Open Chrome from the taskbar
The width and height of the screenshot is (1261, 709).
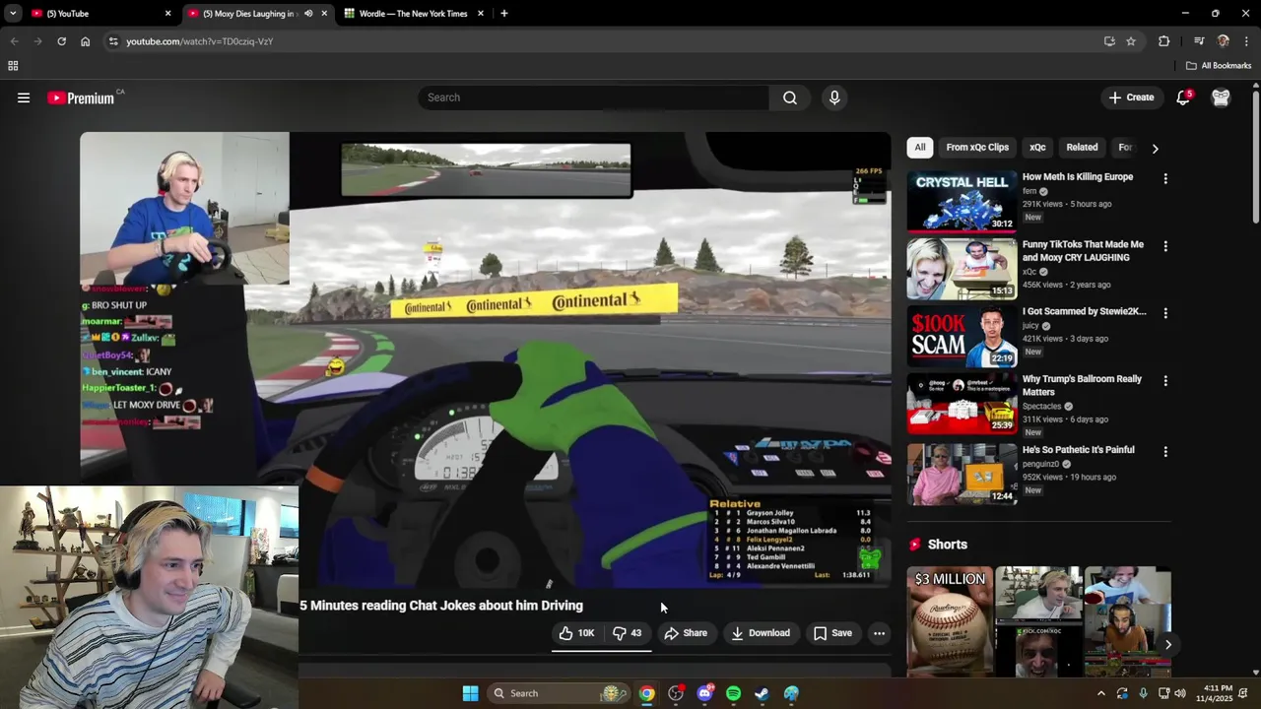(x=646, y=693)
